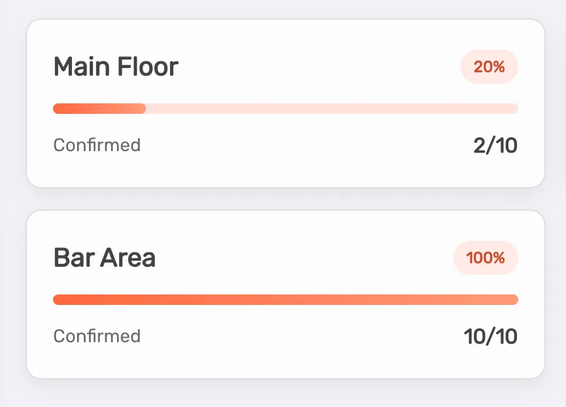Click the gray gap between the two cards
Viewport: 566px width, 407px height.
pos(285,199)
